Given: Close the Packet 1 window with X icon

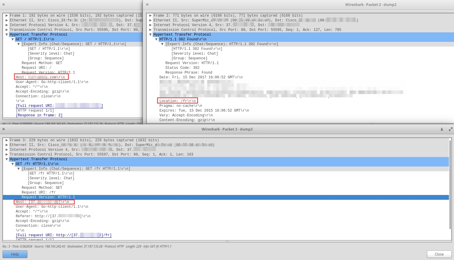Looking at the screenshot, I should click(4, 4).
